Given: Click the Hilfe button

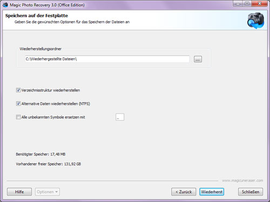Looking at the screenshot, I should [19, 192].
